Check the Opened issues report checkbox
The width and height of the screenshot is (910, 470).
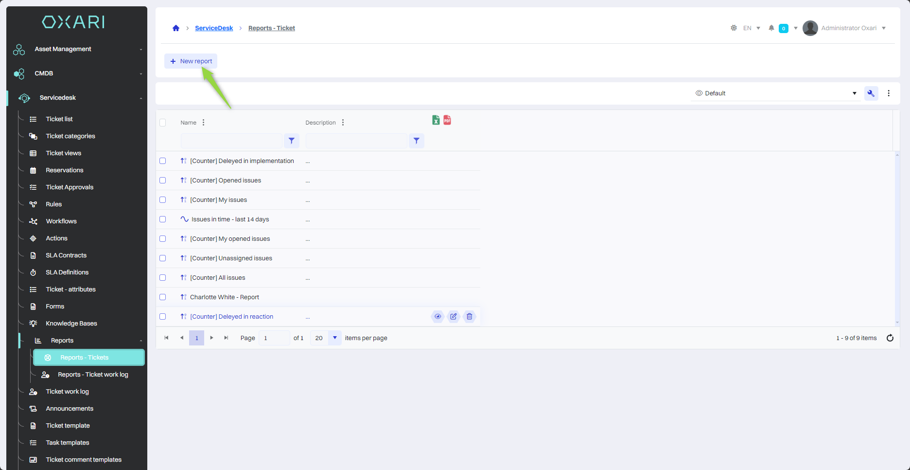163,181
